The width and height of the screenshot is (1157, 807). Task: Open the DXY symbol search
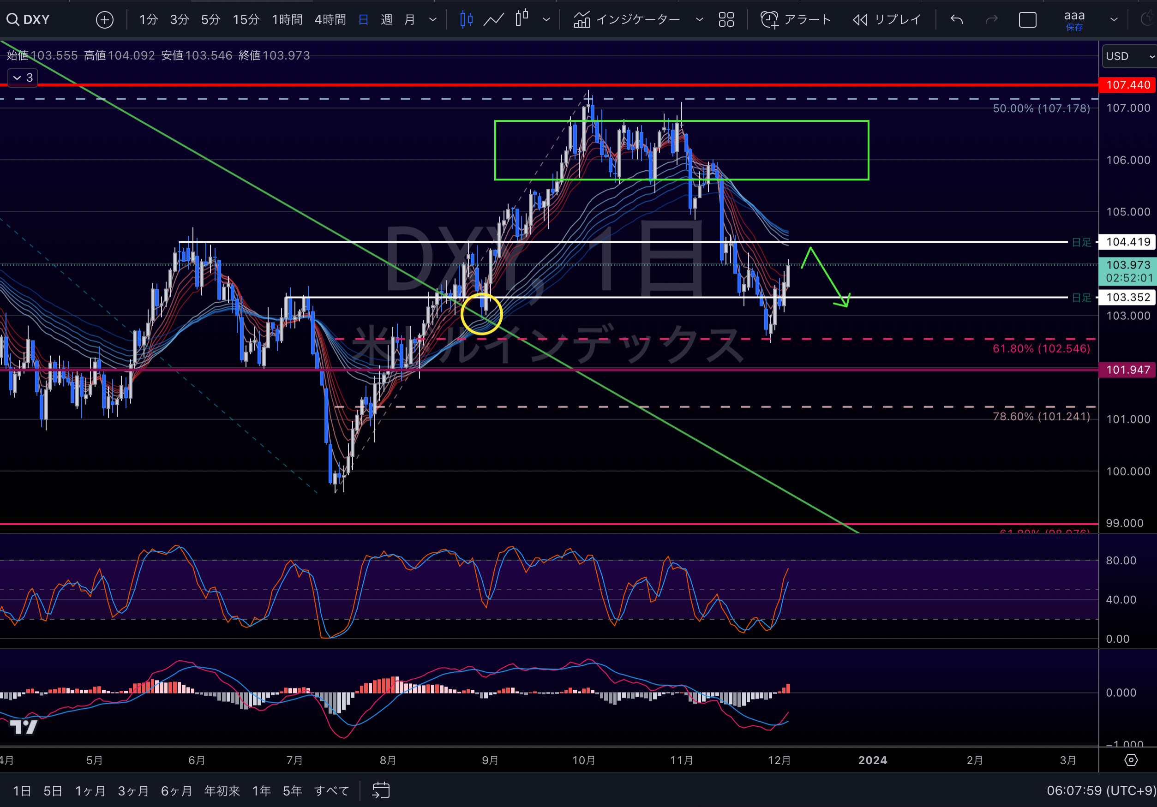coord(29,20)
